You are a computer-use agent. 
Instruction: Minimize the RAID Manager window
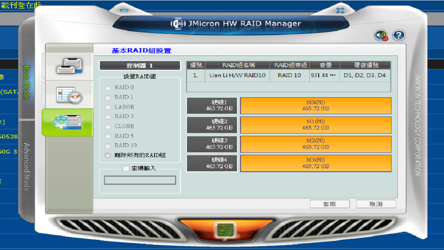(x=124, y=10)
